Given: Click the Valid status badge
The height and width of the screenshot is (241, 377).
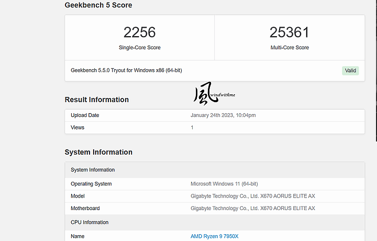Looking at the screenshot, I should 350,71.
